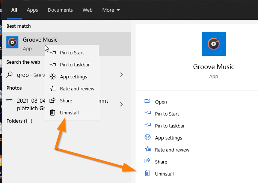The width and height of the screenshot is (258, 183).
Task: Choose Pin to Start in the context menu
Action: [72, 53]
